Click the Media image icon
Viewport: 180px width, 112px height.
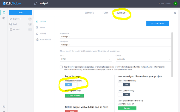click(37, 27)
